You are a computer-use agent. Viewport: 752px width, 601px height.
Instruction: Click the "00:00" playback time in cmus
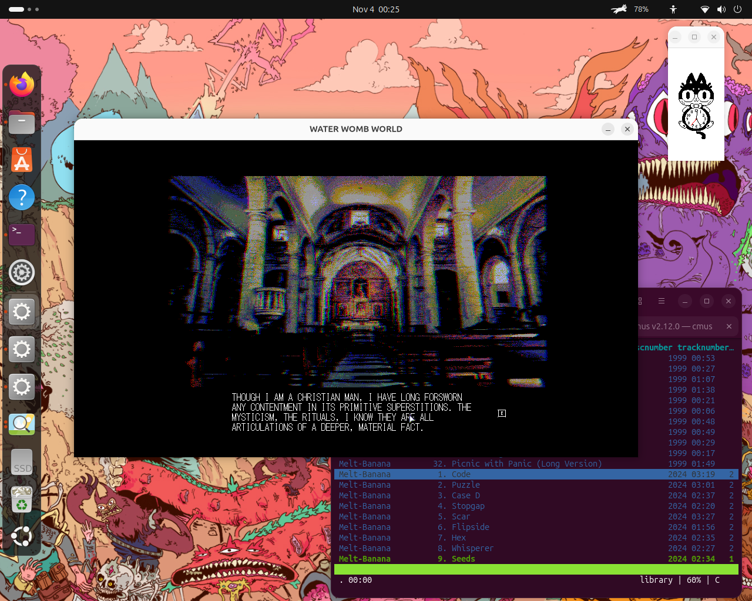360,580
